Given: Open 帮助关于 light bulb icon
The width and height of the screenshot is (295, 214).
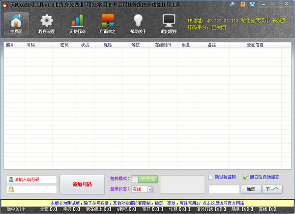Looking at the screenshot, I should pyautogui.click(x=138, y=23).
